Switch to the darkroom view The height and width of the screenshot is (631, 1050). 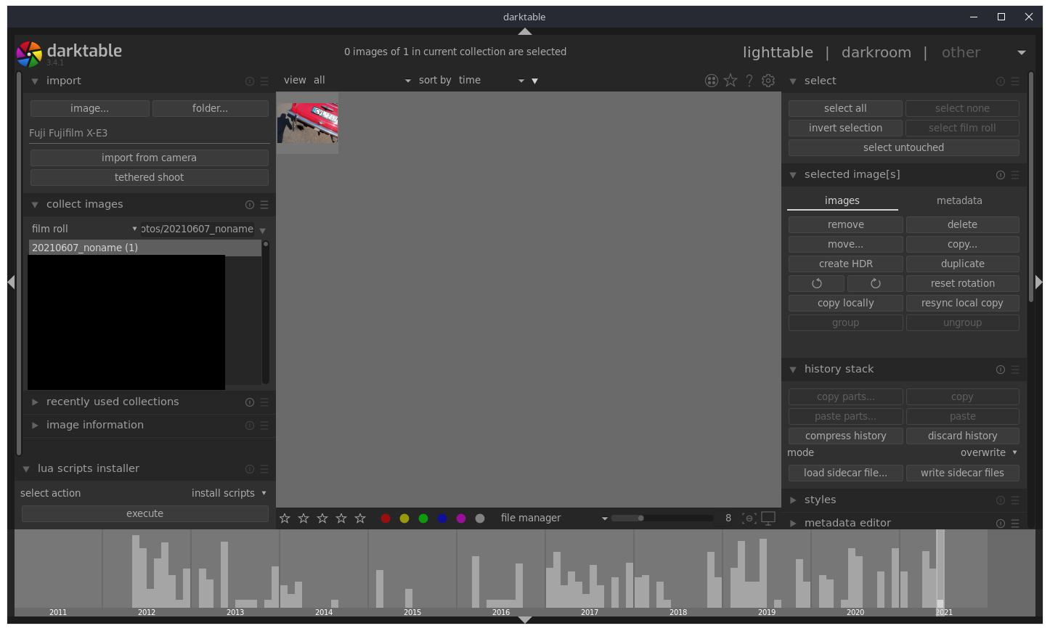coord(876,52)
